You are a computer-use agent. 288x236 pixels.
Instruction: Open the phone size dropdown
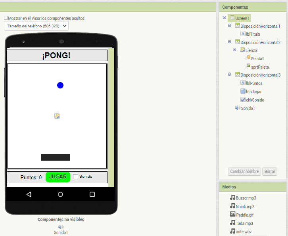click(x=36, y=26)
